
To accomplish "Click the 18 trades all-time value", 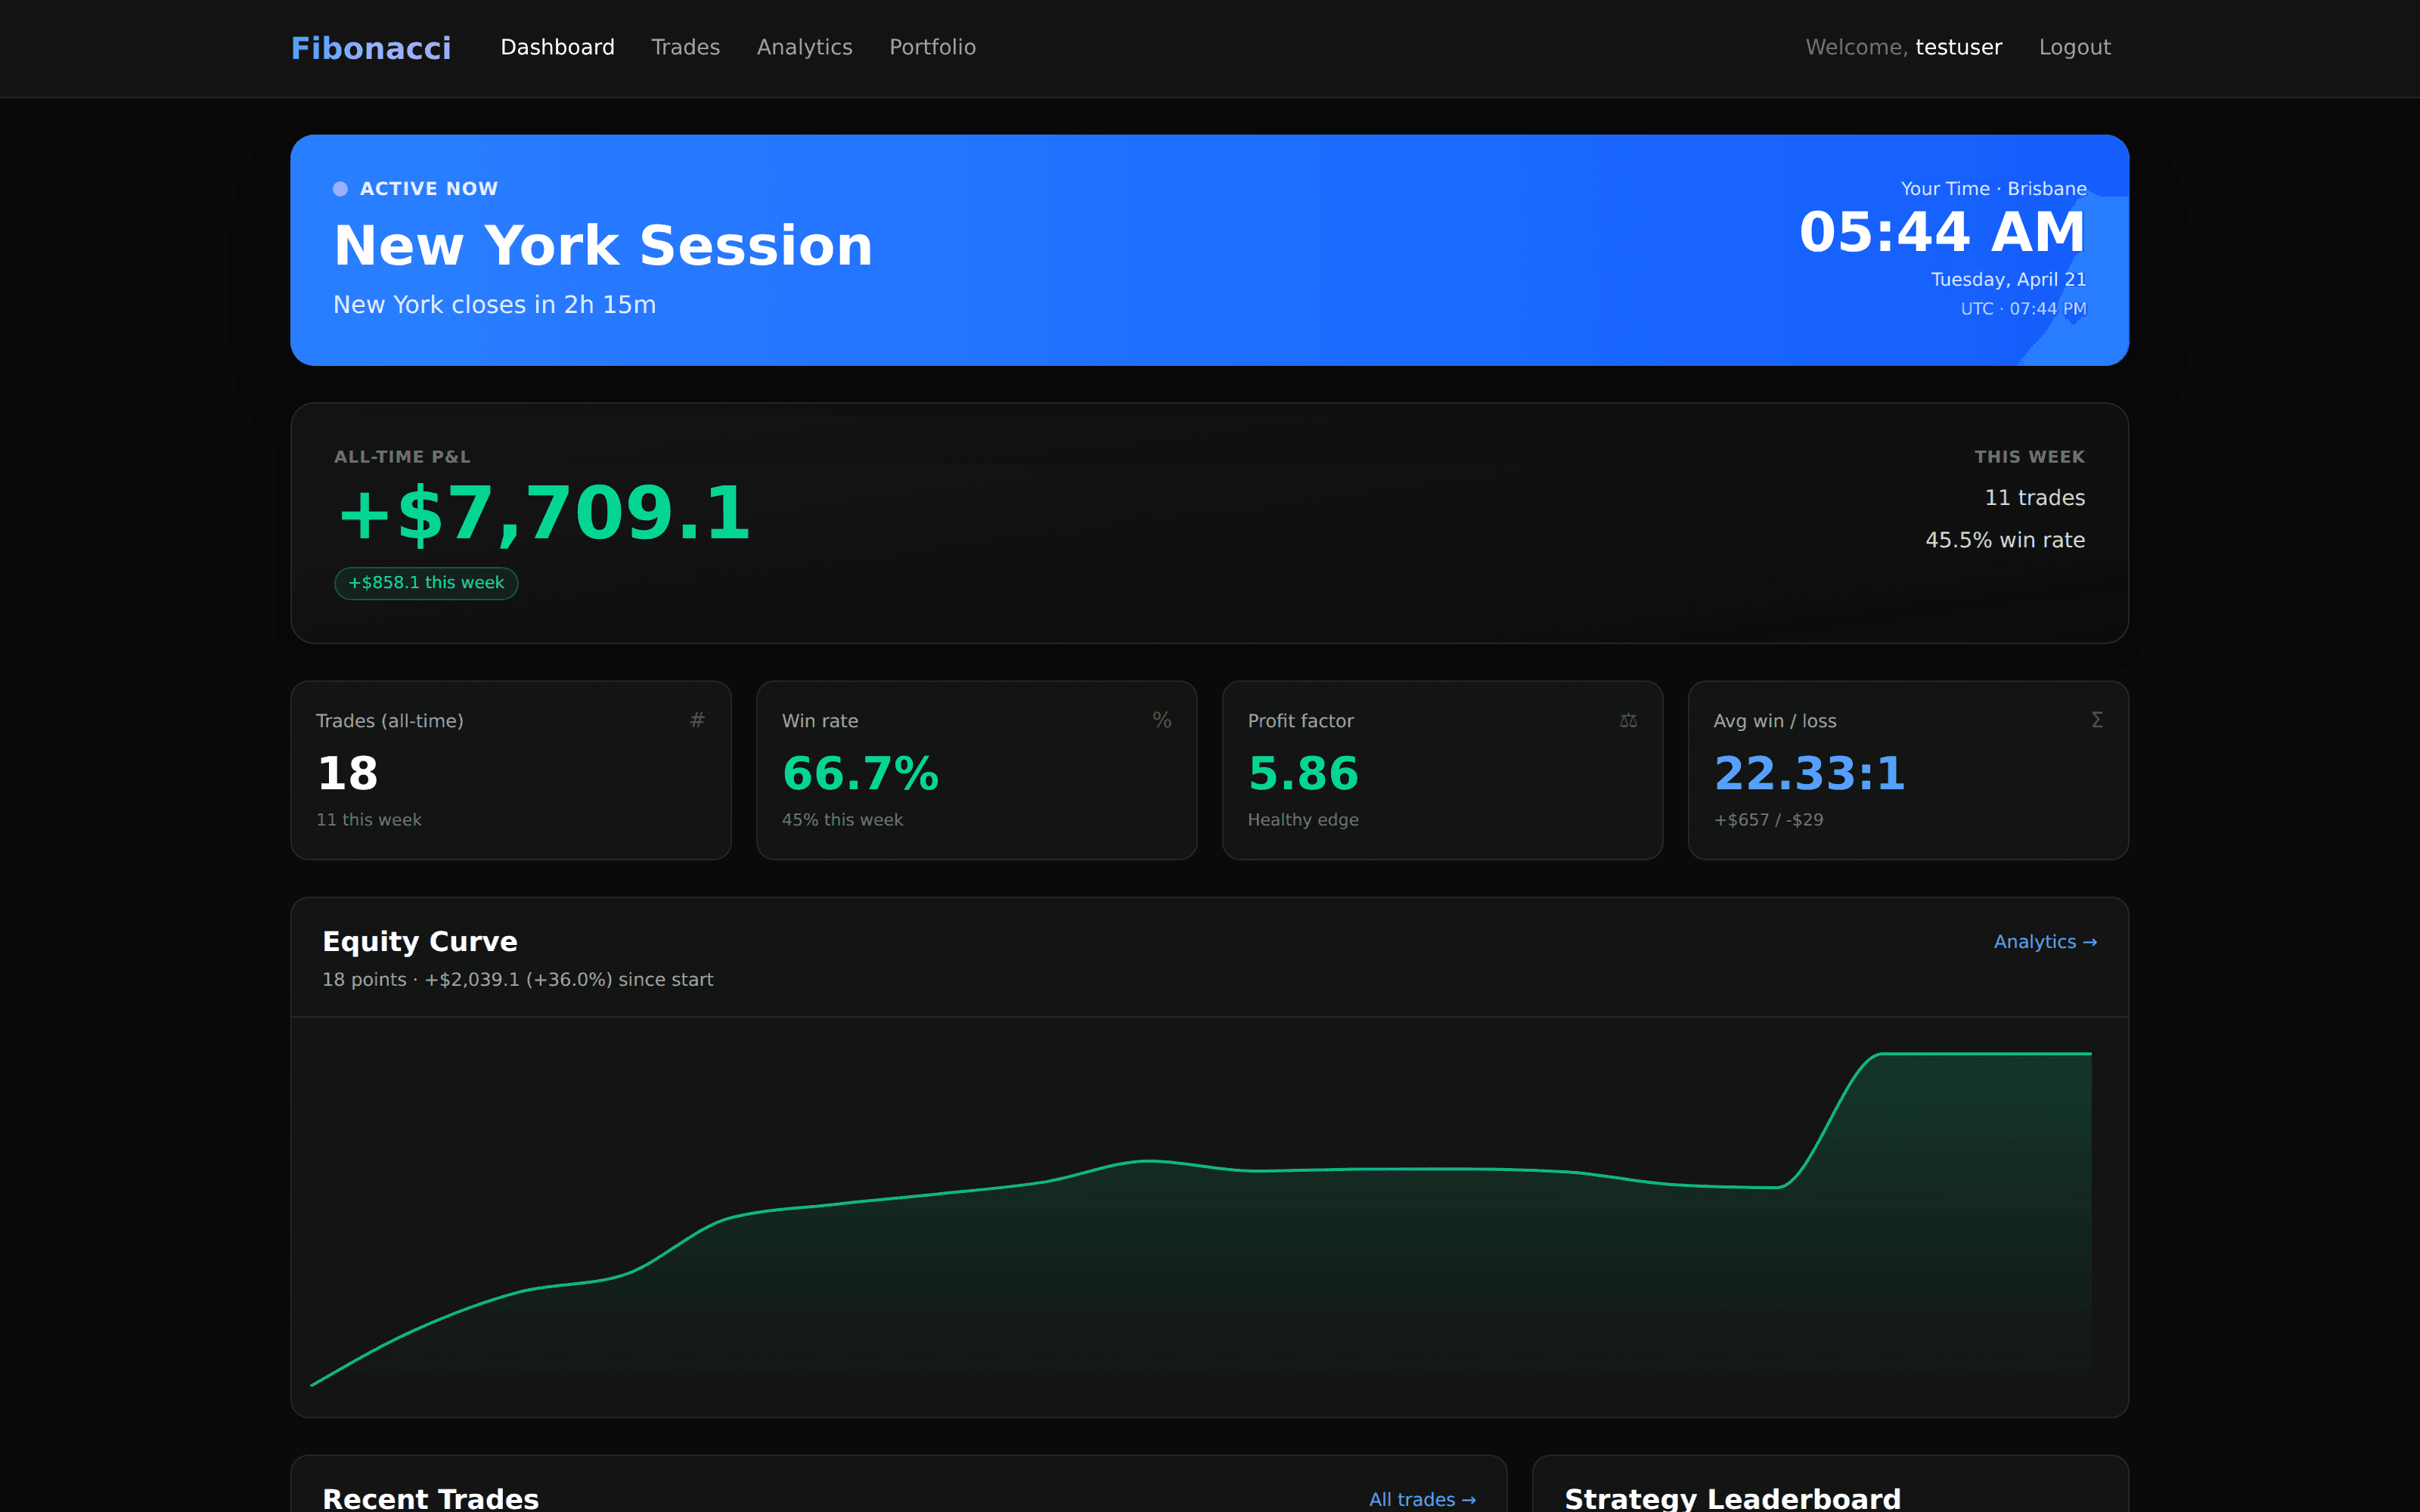I will 347,774.
